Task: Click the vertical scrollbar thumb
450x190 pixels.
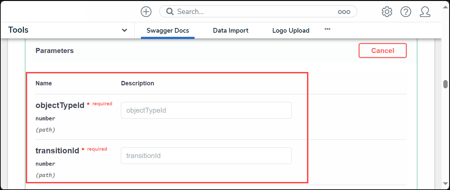Action: pos(445,84)
